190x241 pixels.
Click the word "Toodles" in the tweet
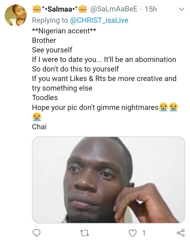point(45,98)
